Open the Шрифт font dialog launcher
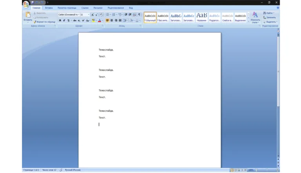The width and height of the screenshot is (301, 173). pyautogui.click(x=103, y=26)
